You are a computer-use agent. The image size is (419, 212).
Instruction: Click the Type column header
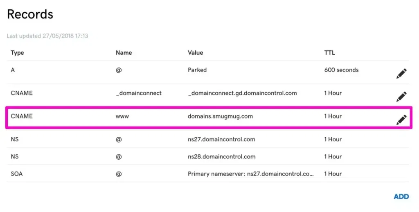pos(18,53)
